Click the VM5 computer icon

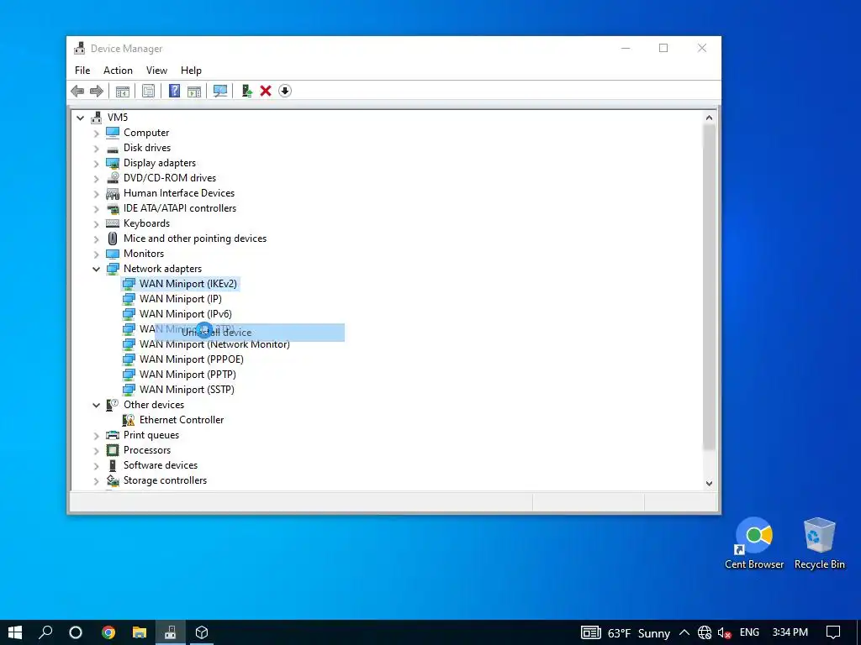pos(97,118)
